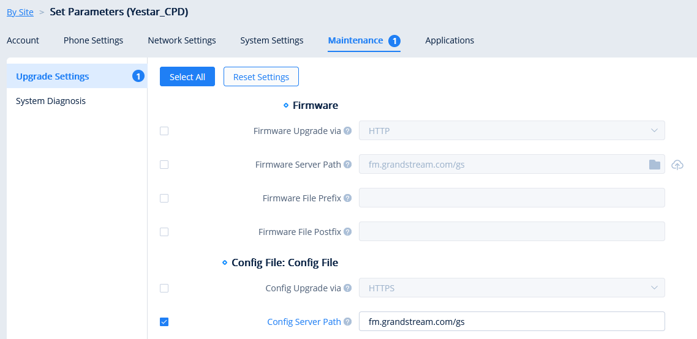Click Set Parameters (Yestar_CPD) title
Screen dimensions: 697x339
coord(119,12)
